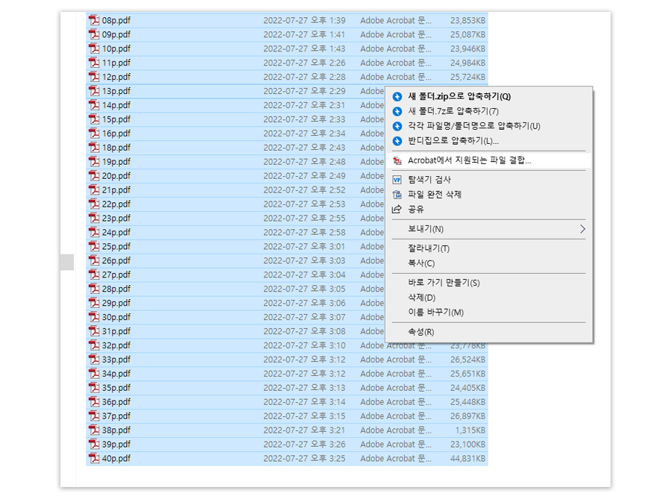Click the Bandizip icon beside 새 폴더.zip으로 압축하기
Viewport: 671px width, 499px height.
[397, 97]
